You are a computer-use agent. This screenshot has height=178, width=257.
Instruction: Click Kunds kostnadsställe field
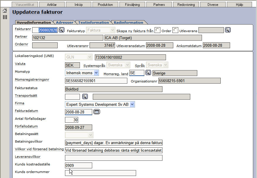tap(78, 165)
